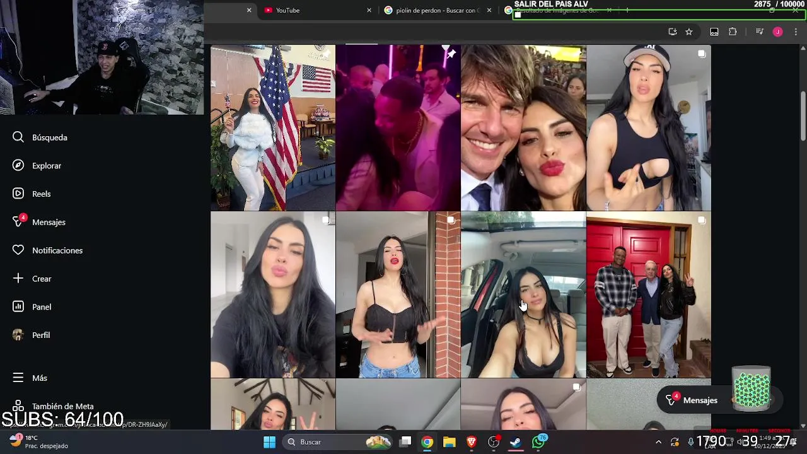Open the selfie against the white wall
Screen dimensions: 807x454
273,294
